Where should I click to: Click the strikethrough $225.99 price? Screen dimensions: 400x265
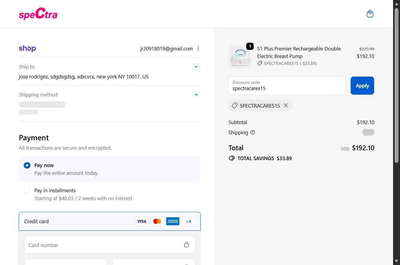coord(367,49)
